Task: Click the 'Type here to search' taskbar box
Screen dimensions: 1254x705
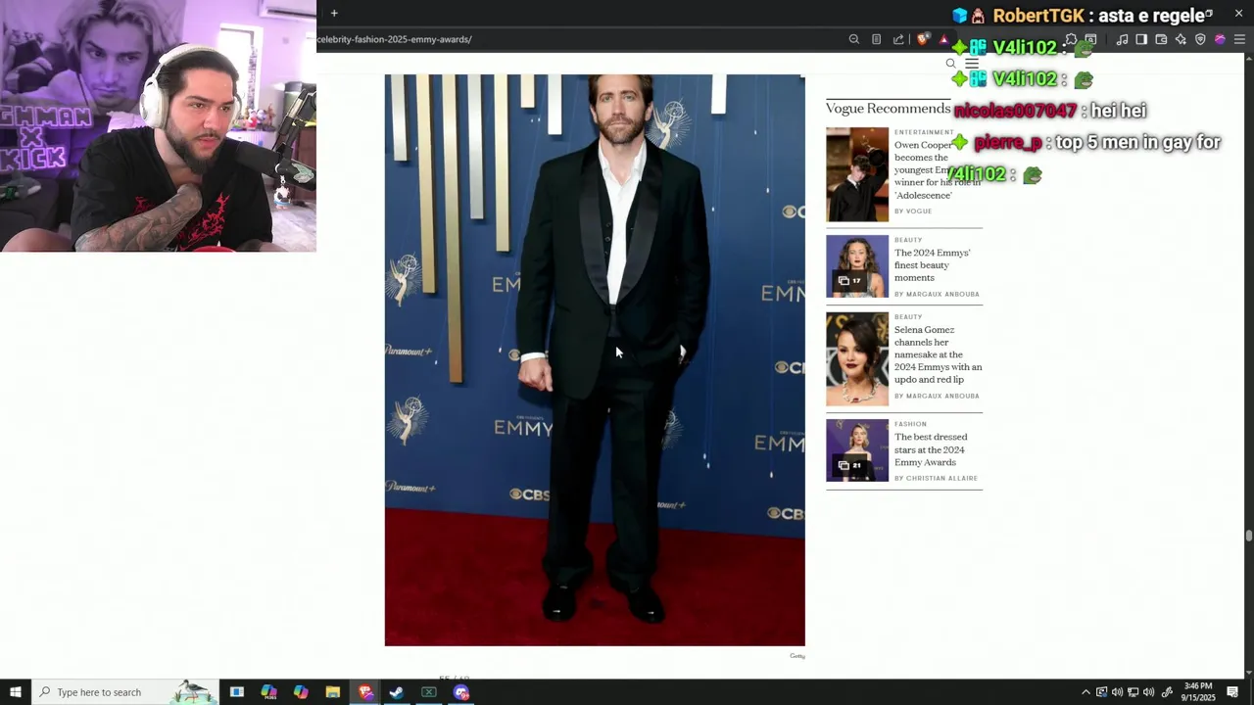Action: (125, 692)
